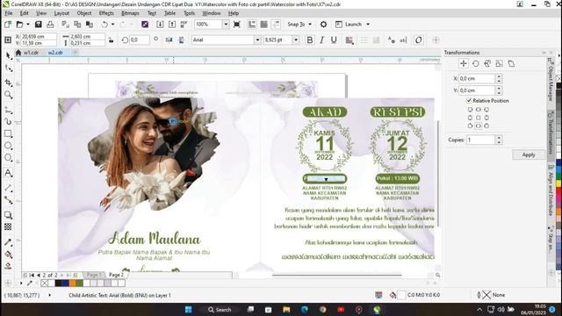The width and height of the screenshot is (562, 316).
Task: Select the Crop tool
Action: tap(9, 83)
